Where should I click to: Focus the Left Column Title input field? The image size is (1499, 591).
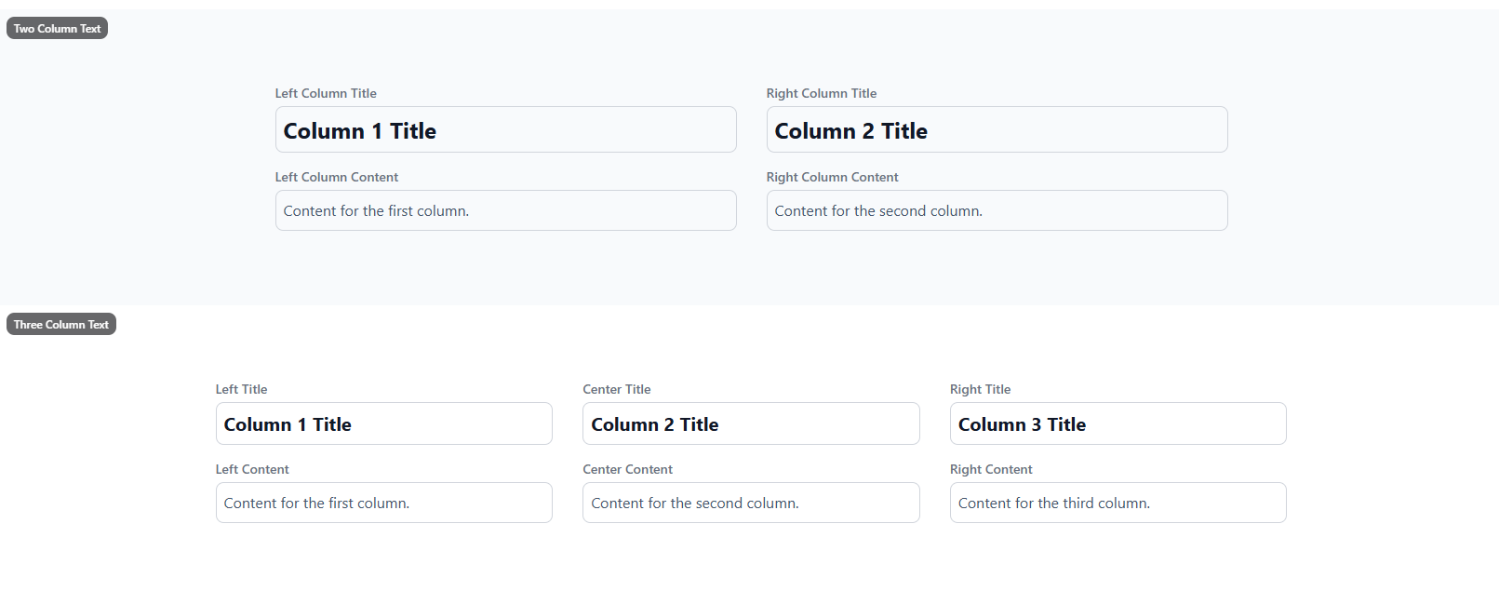[x=505, y=130]
